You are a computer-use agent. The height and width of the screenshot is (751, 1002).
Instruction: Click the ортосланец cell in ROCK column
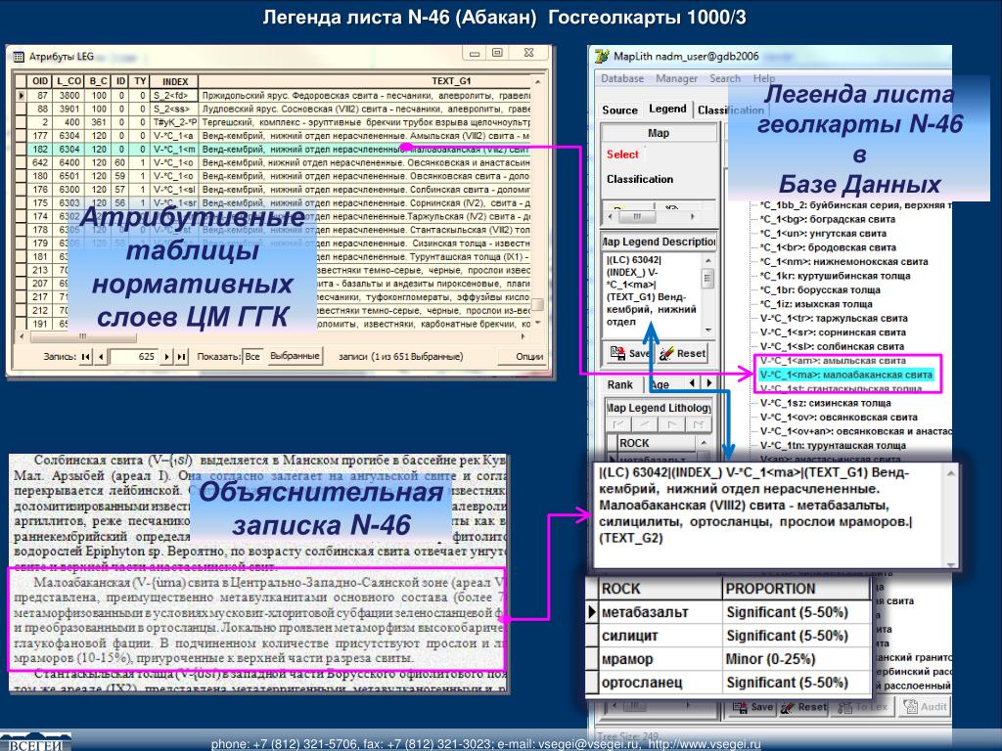660,683
